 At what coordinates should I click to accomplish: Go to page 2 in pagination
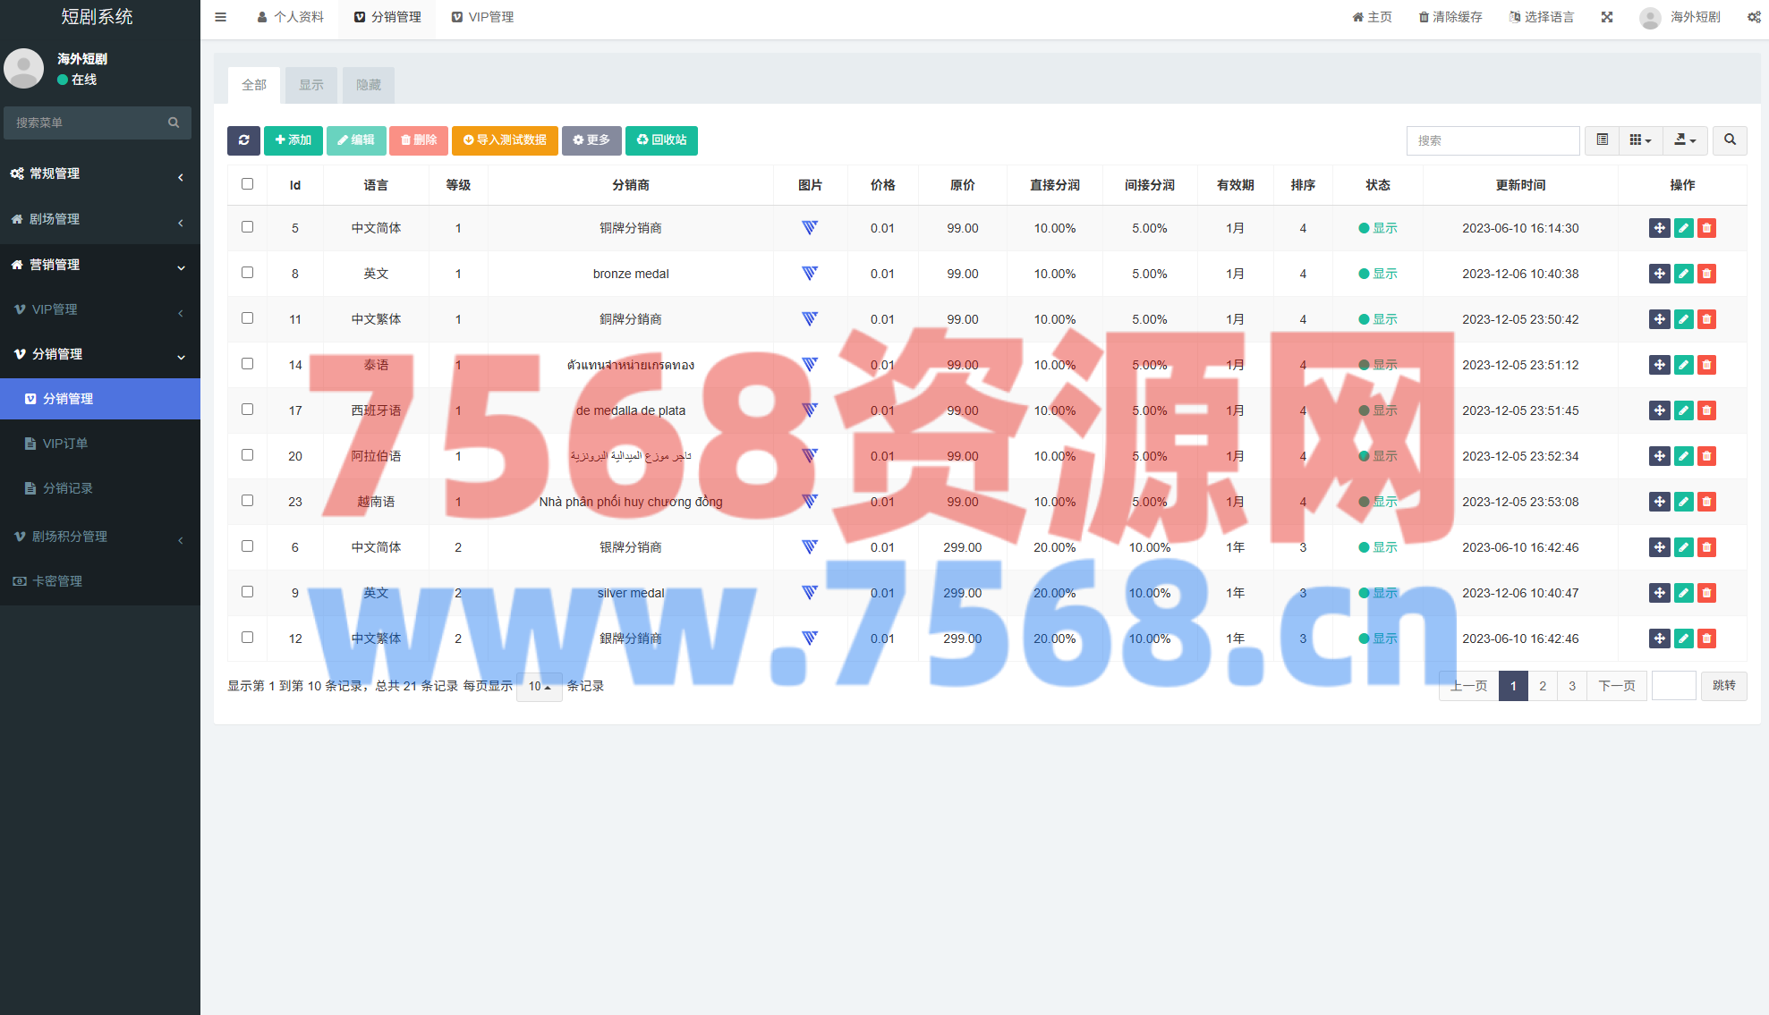[x=1543, y=686]
